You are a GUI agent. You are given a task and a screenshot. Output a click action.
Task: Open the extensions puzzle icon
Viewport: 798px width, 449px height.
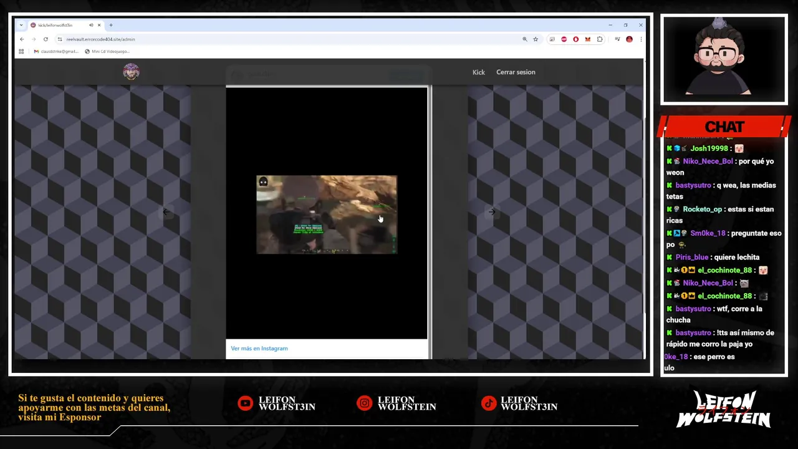(600, 39)
